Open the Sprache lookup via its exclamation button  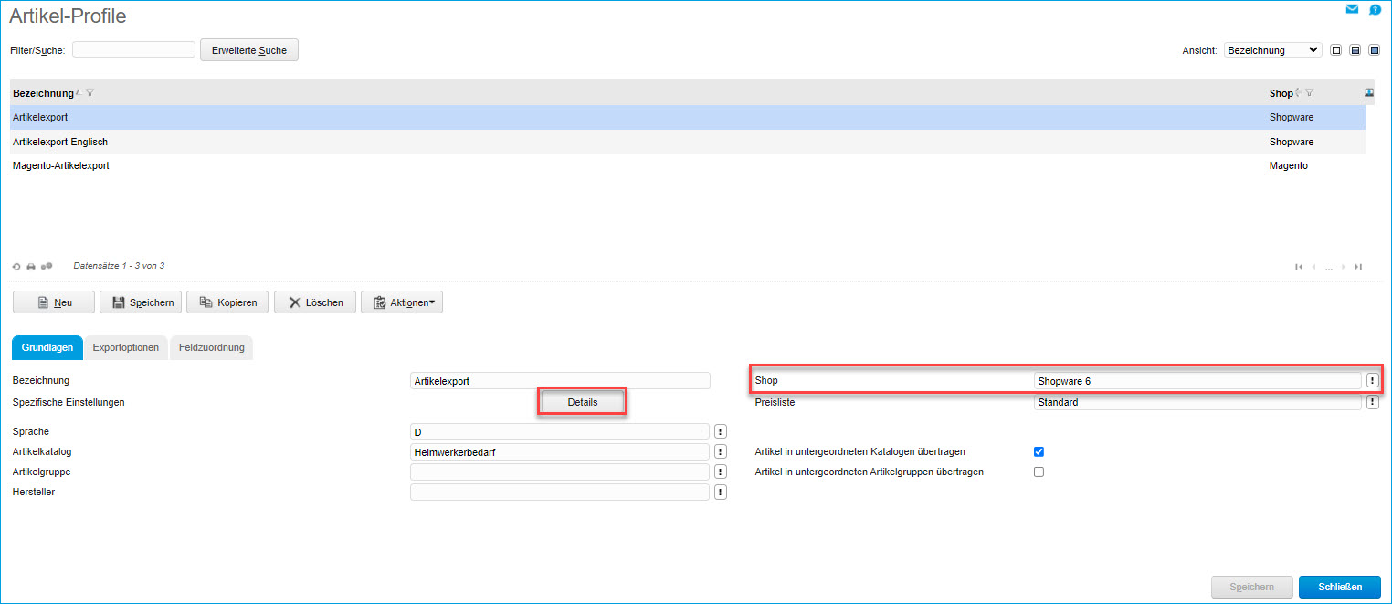[720, 430]
